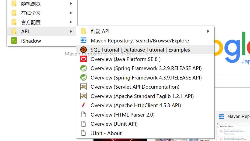Open Overview (JUnit API) bookmark

(145, 124)
